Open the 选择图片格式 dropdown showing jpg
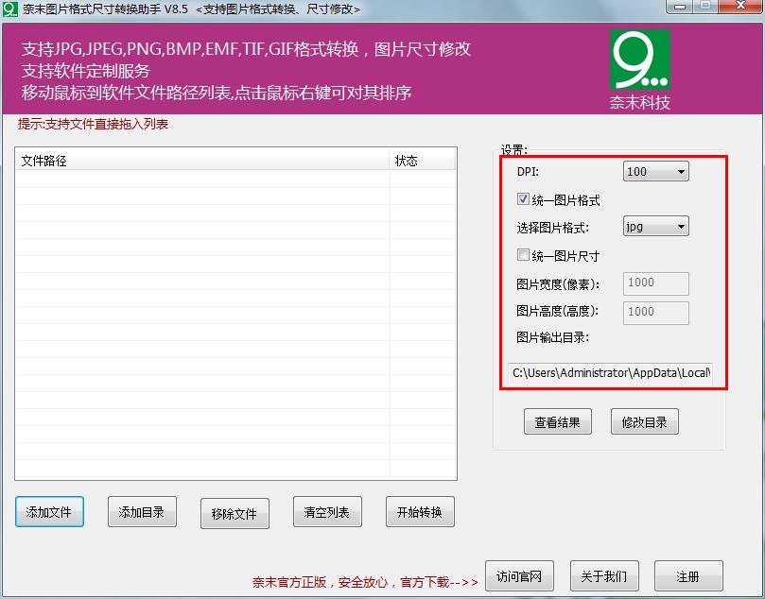Viewport: 765px width, 599px height. coord(655,227)
